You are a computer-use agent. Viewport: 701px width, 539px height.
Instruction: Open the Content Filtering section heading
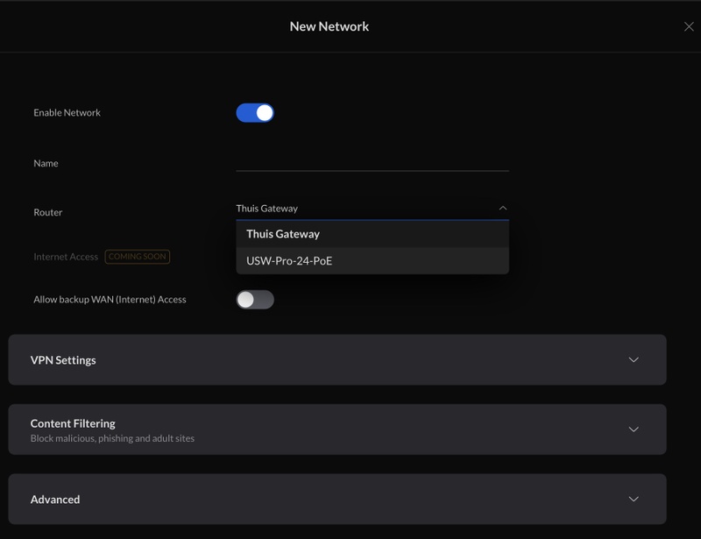click(x=73, y=423)
